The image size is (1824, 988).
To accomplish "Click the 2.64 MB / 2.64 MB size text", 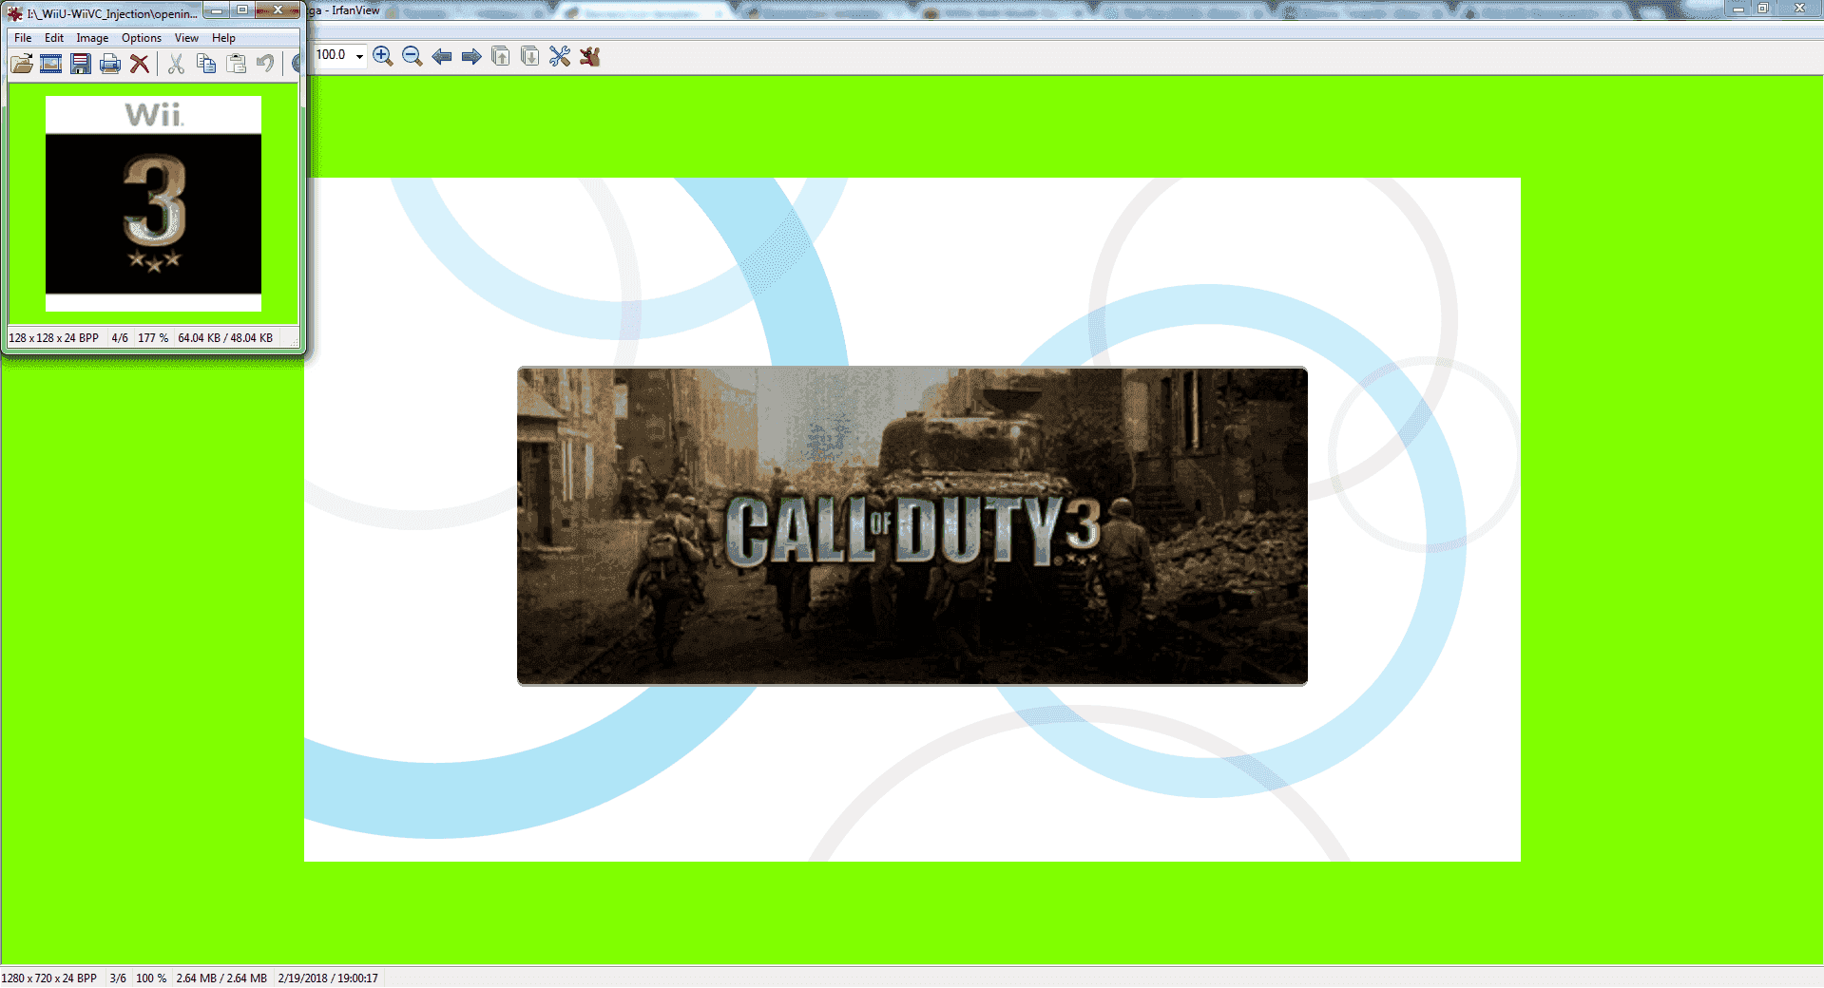I will pyautogui.click(x=221, y=978).
